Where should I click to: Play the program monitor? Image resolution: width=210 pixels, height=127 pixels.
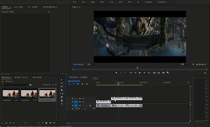(x=140, y=73)
